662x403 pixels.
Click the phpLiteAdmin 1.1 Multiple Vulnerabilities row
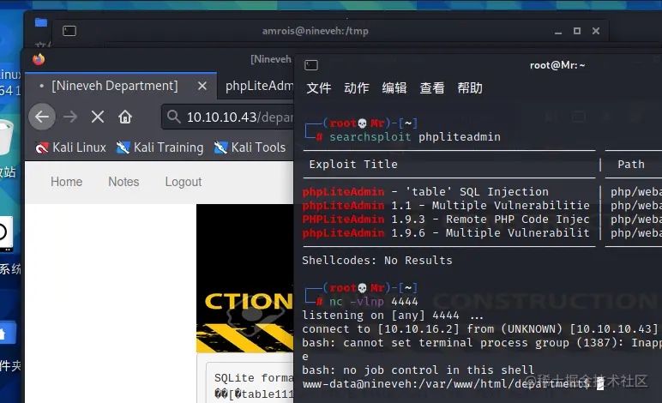click(446, 206)
